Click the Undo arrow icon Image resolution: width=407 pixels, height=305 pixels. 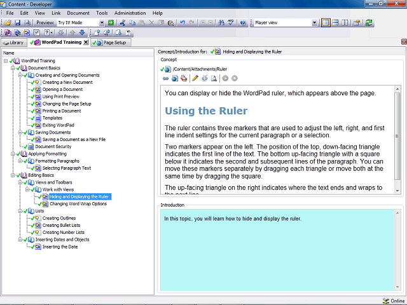pos(183,23)
